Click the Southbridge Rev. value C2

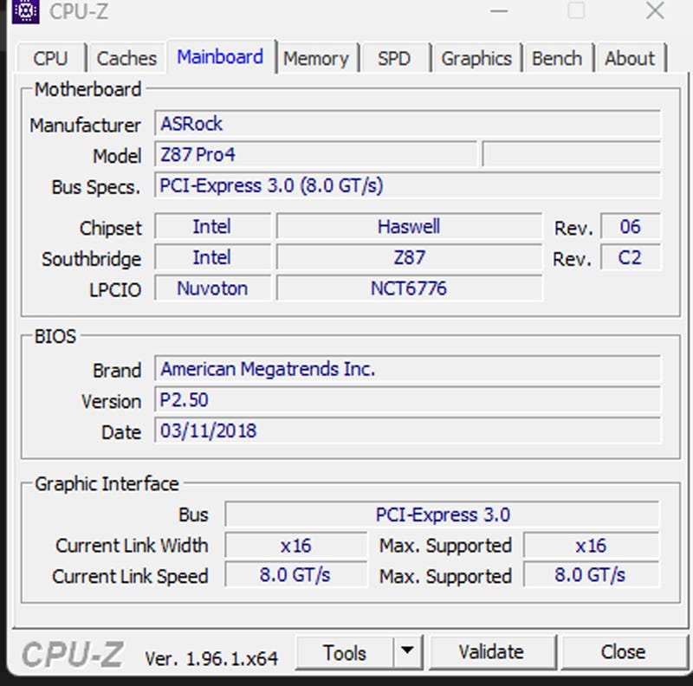click(x=631, y=257)
